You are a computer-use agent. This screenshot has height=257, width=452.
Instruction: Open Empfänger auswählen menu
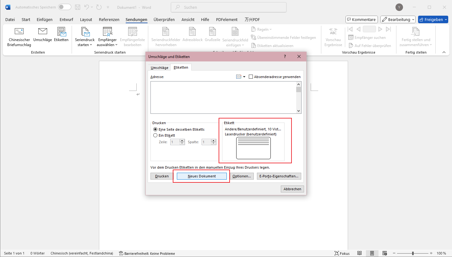[107, 37]
